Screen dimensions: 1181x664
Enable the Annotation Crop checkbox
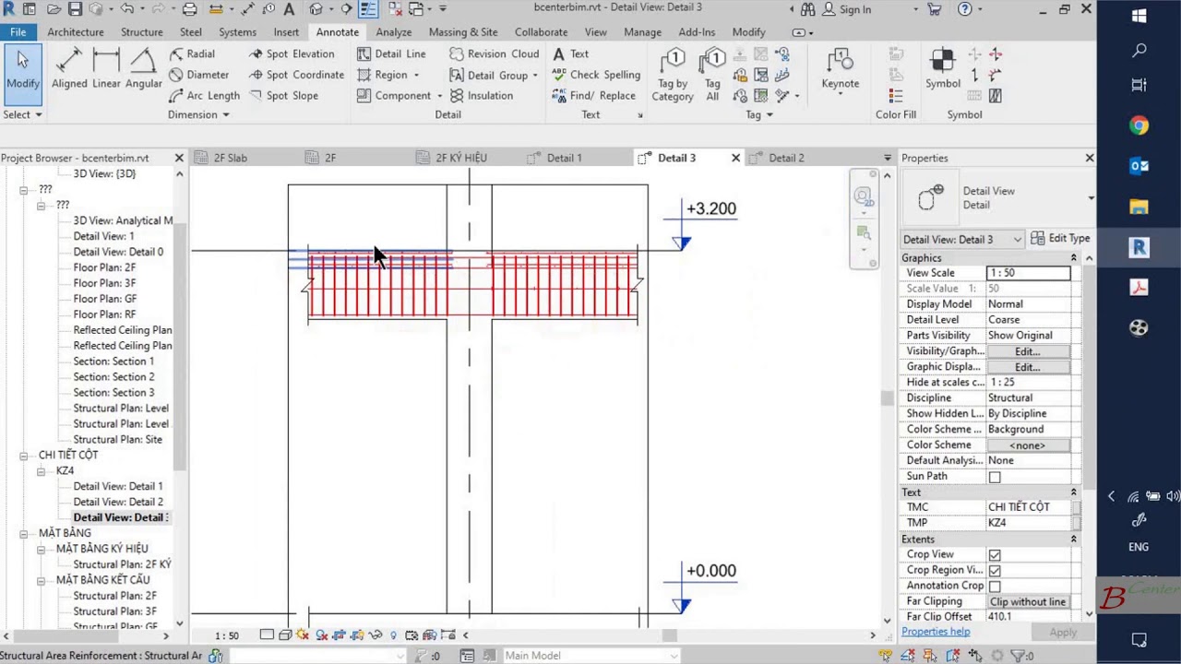point(995,587)
